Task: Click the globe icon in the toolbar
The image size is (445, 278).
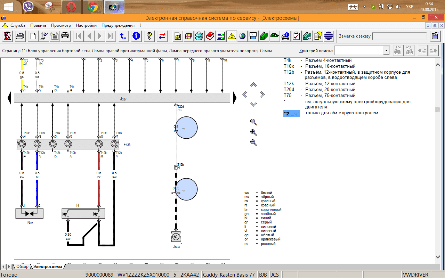Action: pyautogui.click(x=242, y=36)
